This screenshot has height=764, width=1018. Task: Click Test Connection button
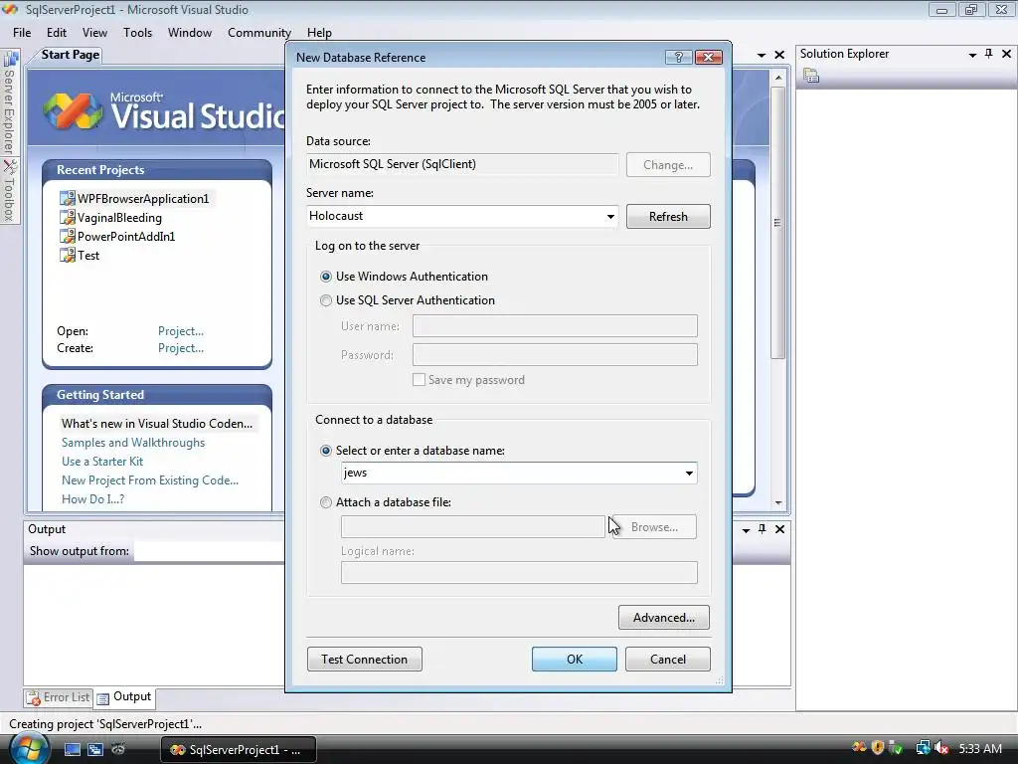click(364, 660)
